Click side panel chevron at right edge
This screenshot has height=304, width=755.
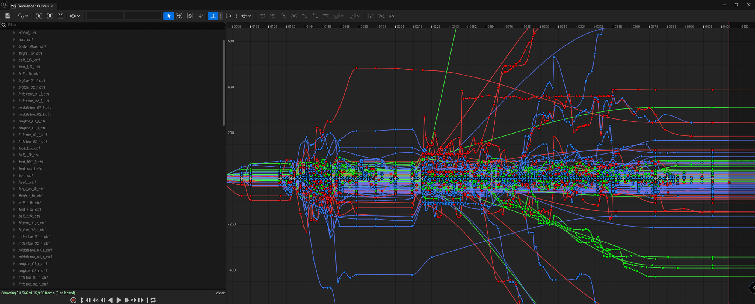click(753, 288)
